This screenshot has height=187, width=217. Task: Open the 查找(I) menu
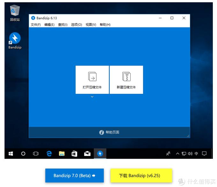(x=63, y=25)
